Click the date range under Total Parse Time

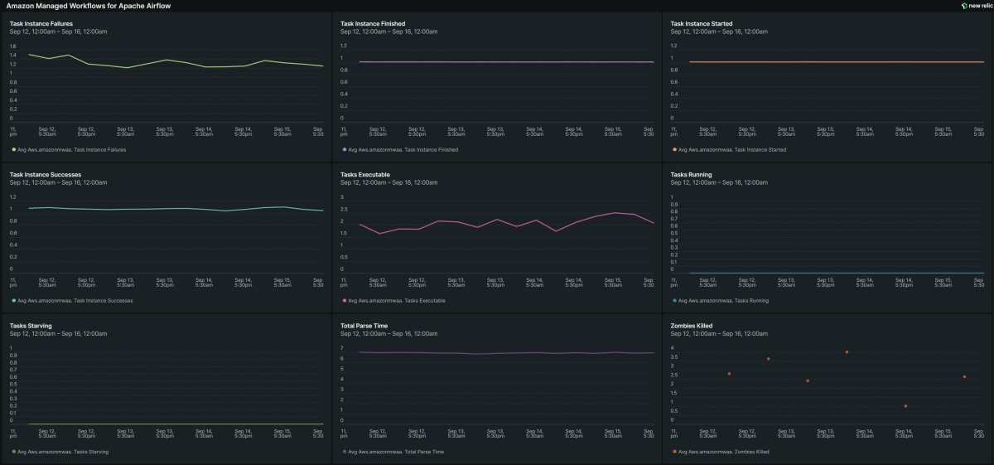(388, 333)
